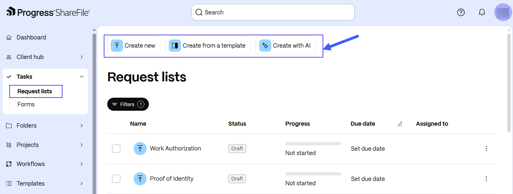The image size is (513, 194).
Task: Open the user profile avatar
Action: (503, 12)
